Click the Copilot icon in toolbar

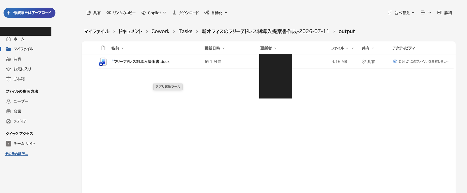point(144,13)
